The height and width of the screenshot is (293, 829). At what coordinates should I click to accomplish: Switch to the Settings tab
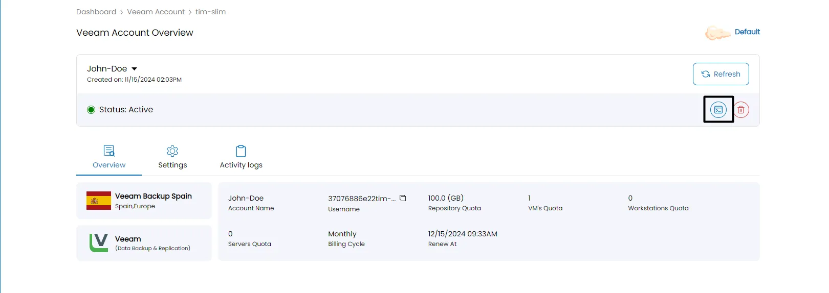coord(172,157)
